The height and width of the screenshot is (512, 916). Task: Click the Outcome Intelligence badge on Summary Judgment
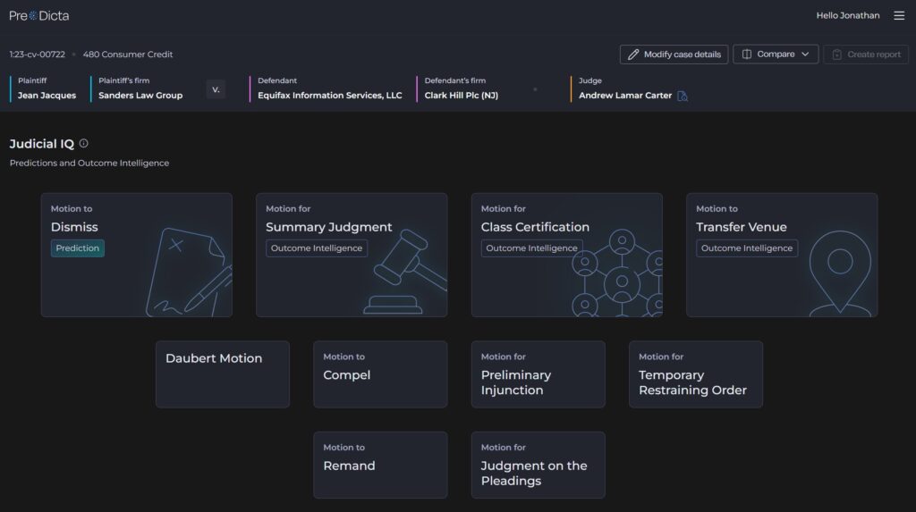point(317,248)
